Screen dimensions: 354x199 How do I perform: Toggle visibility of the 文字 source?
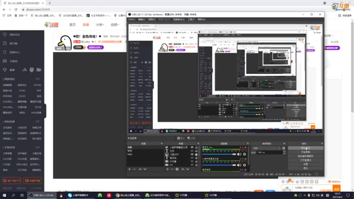pos(192,151)
